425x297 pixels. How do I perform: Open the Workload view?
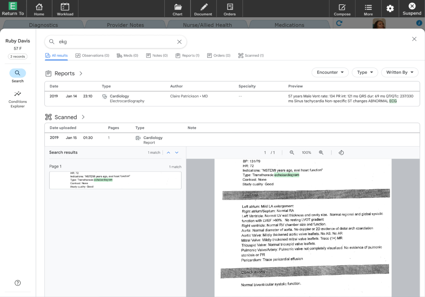tap(65, 9)
